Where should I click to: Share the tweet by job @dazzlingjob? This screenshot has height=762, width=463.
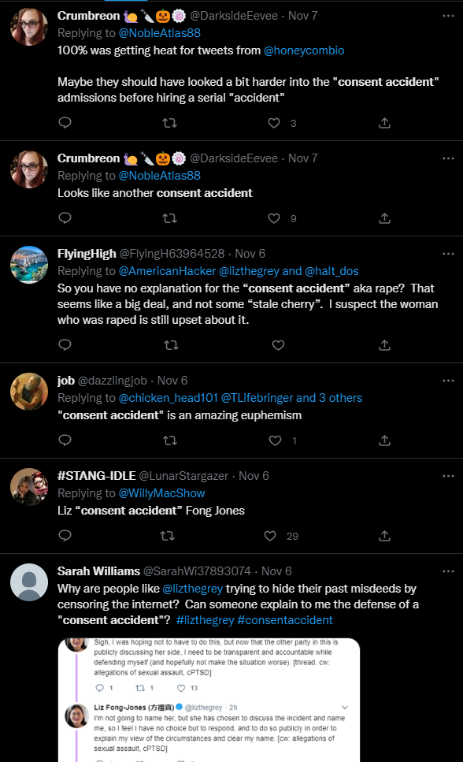(384, 440)
